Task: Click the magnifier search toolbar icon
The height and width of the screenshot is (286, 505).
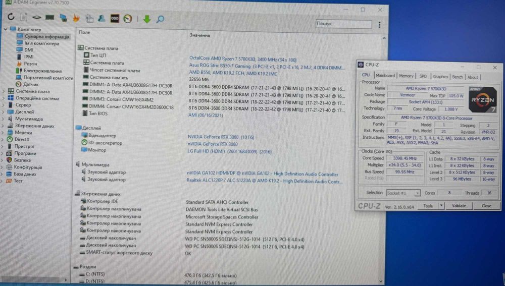Action: click(x=160, y=19)
